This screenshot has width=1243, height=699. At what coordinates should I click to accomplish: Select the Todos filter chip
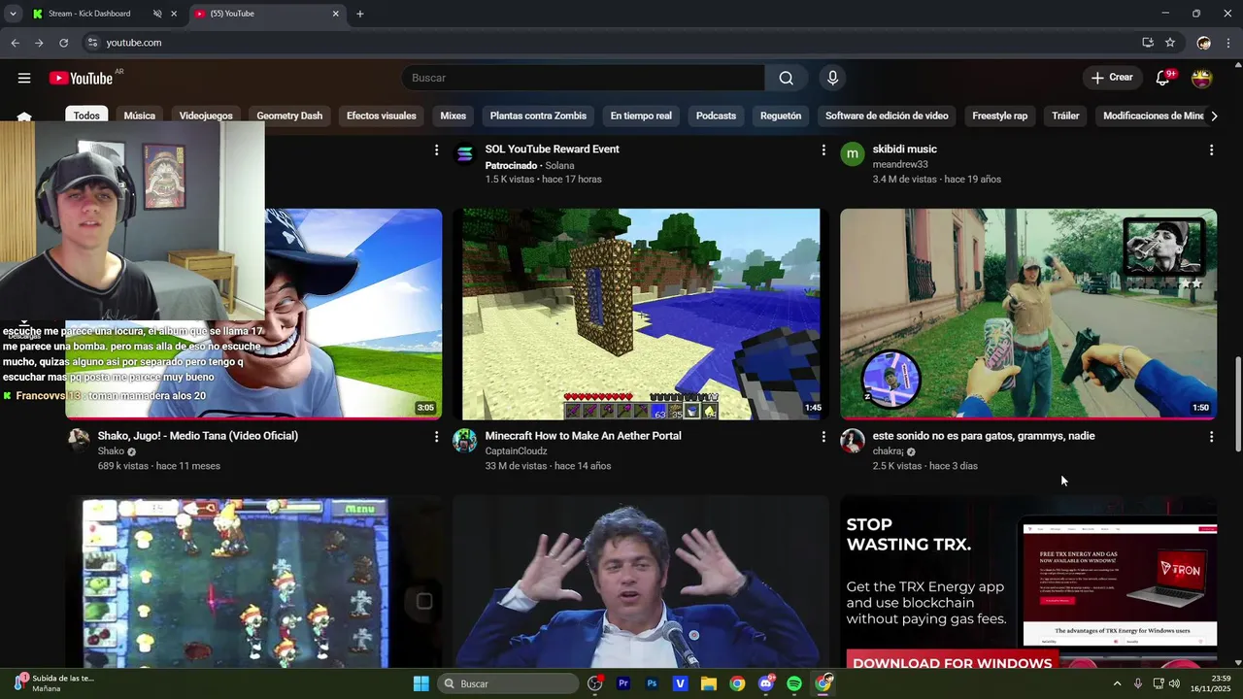[x=86, y=116]
